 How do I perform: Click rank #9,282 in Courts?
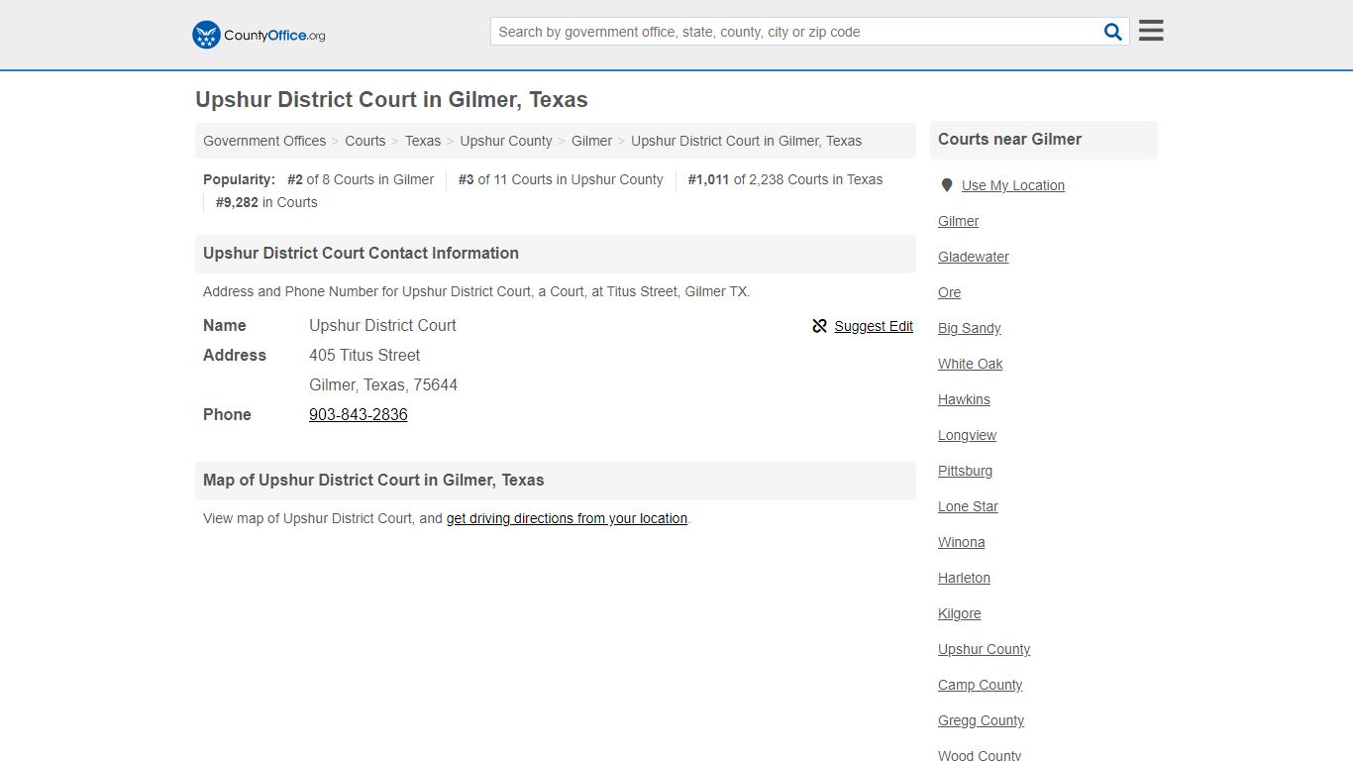(266, 202)
